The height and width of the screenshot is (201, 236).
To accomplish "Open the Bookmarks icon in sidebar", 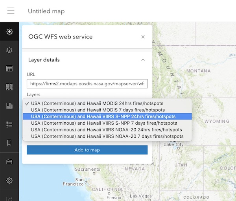I will pos(9,142).
